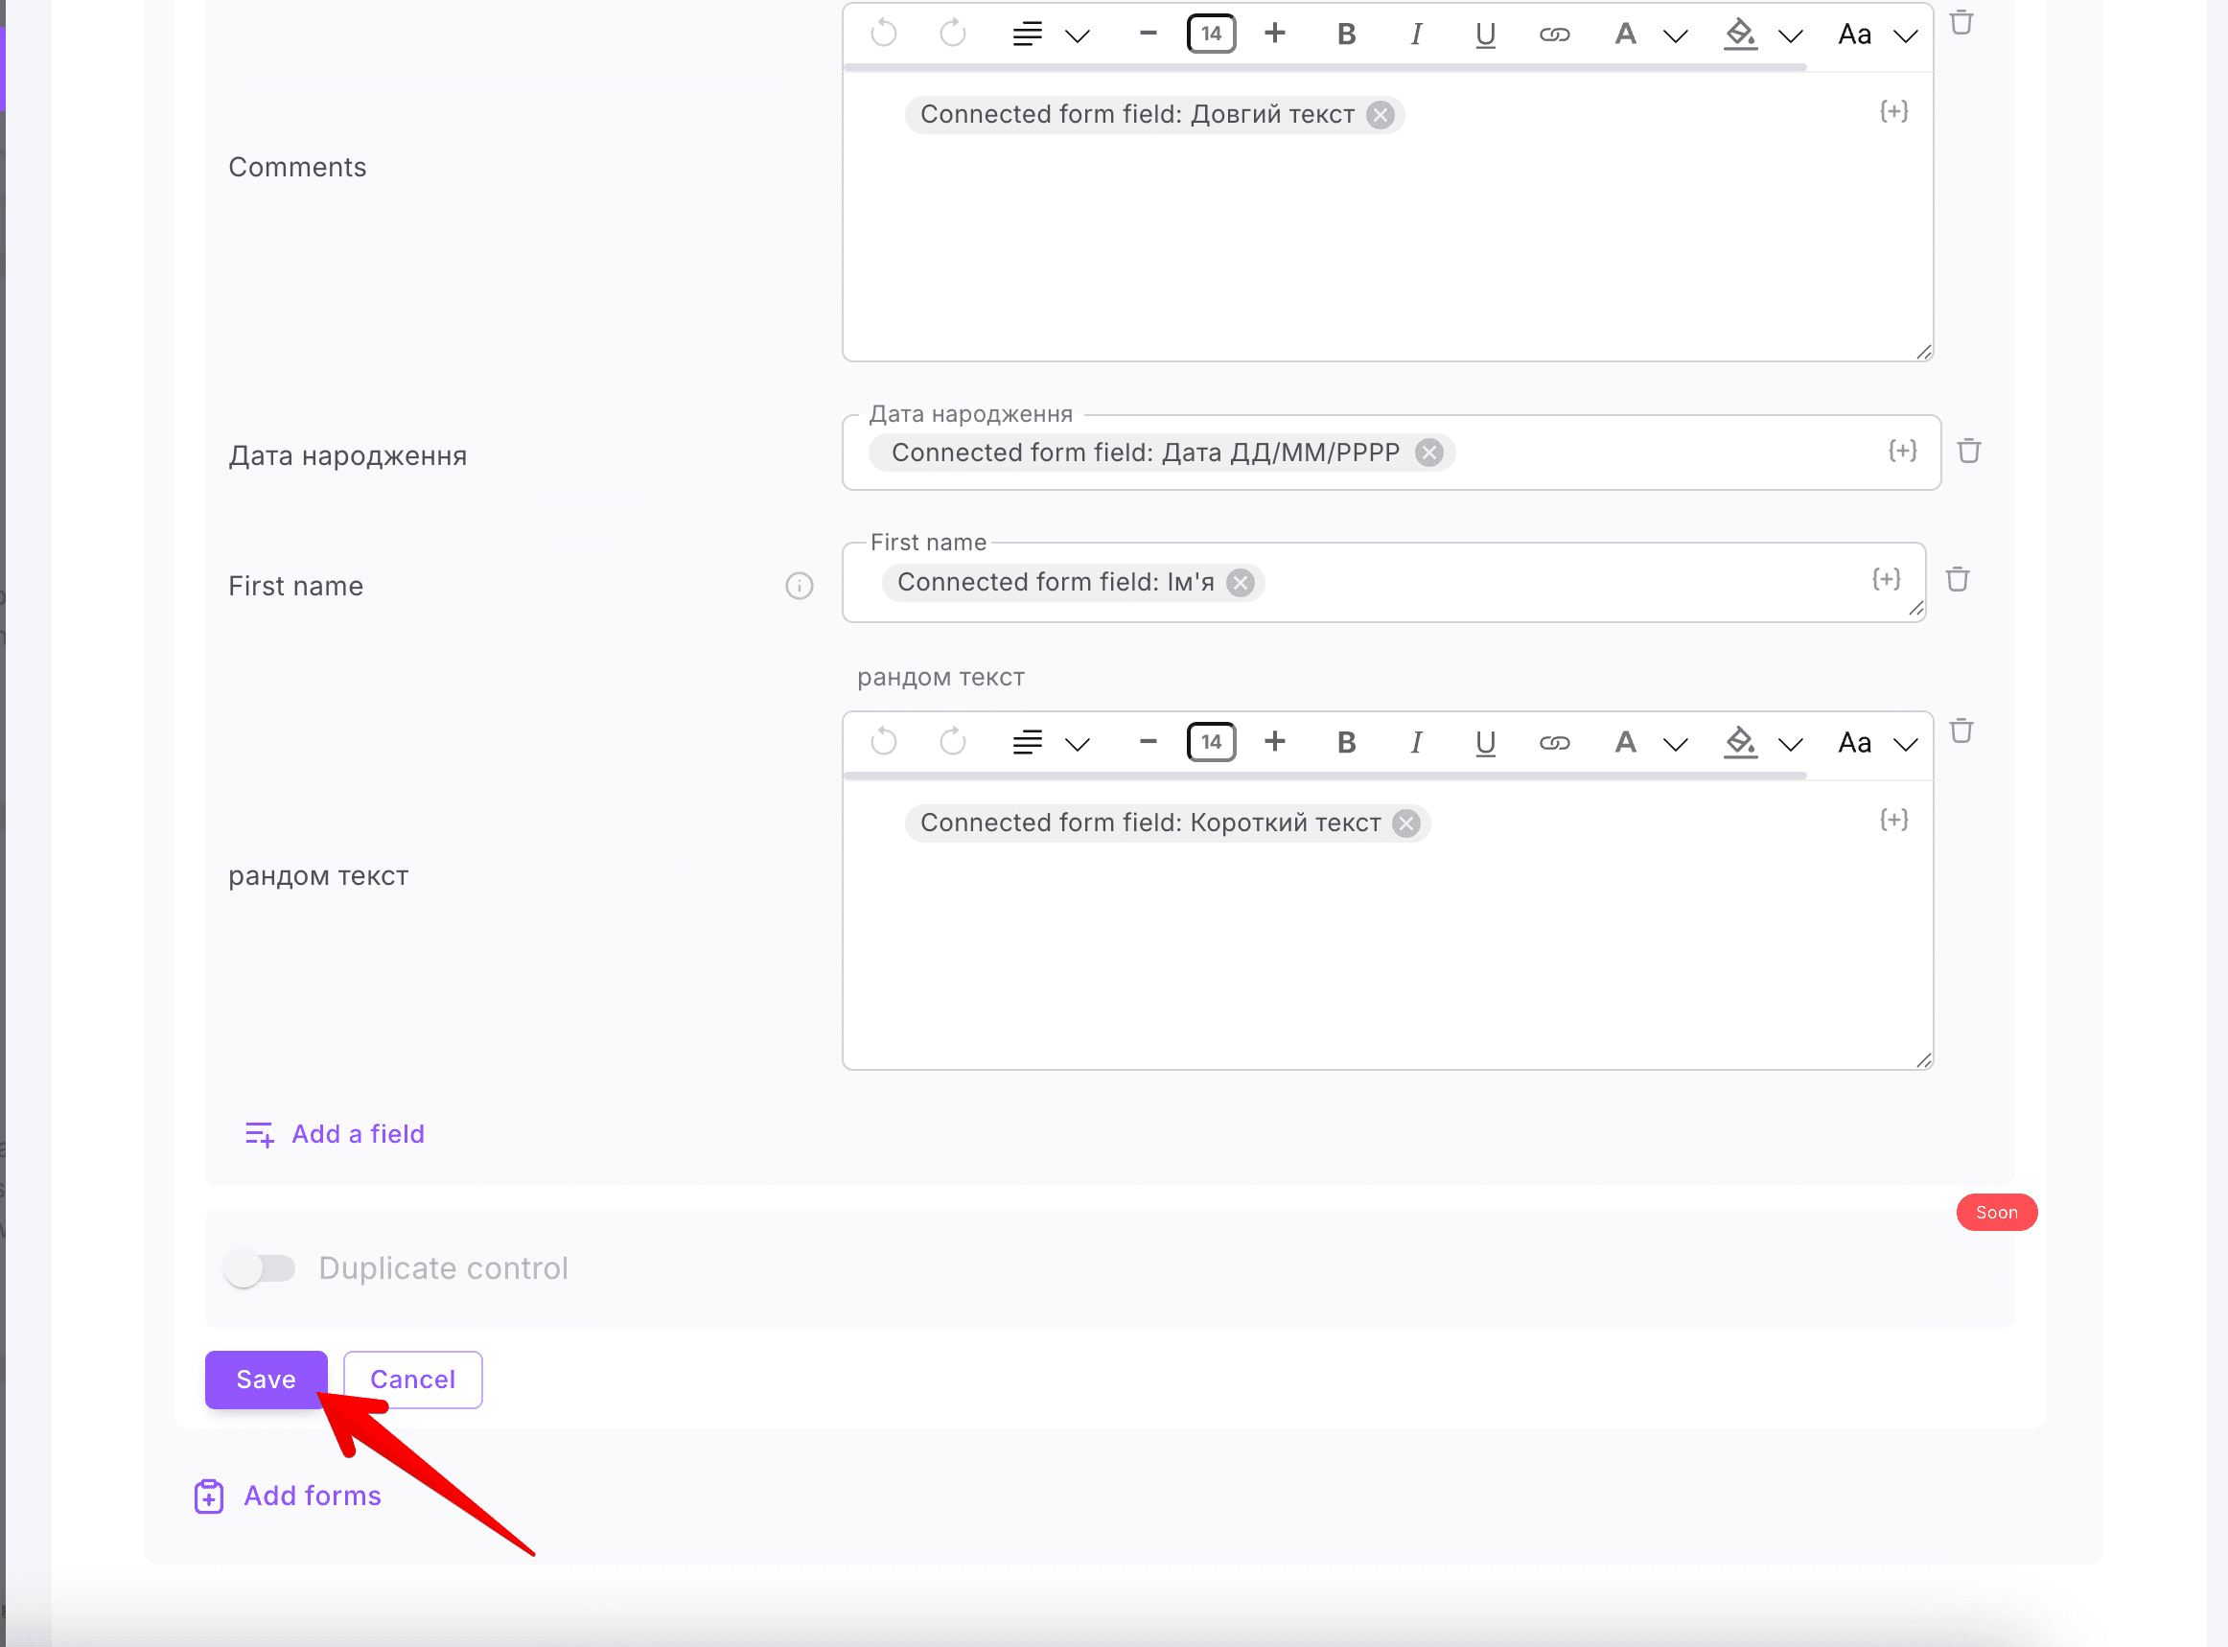Click the Save button
This screenshot has height=1647, width=2228.
coord(266,1380)
